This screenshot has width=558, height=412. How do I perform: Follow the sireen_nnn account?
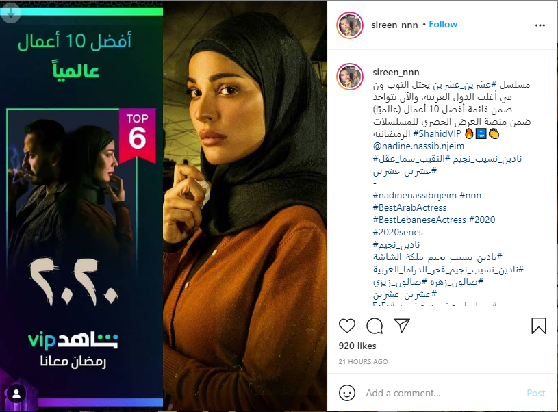click(443, 24)
